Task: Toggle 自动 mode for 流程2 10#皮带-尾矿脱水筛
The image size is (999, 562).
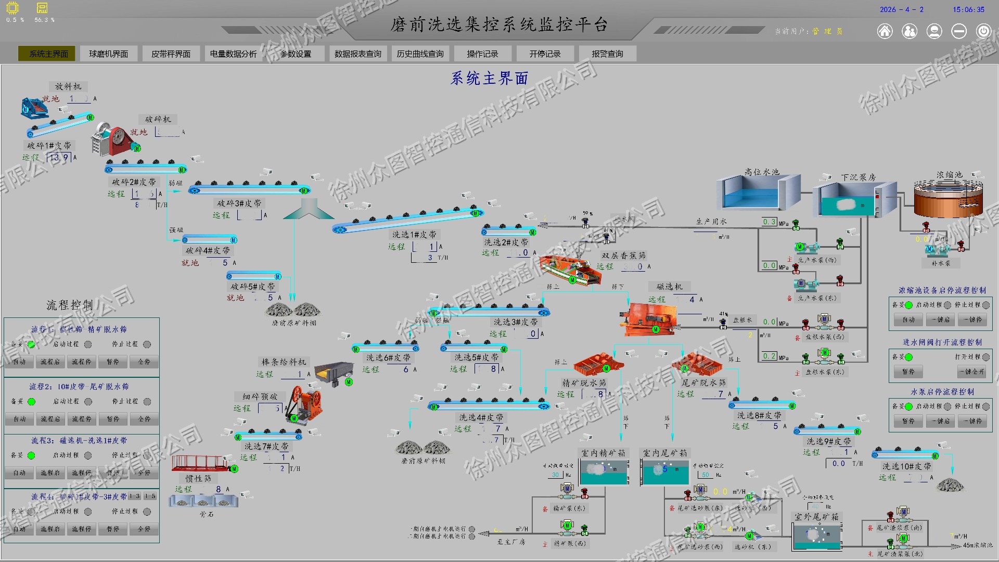Action: (19, 419)
